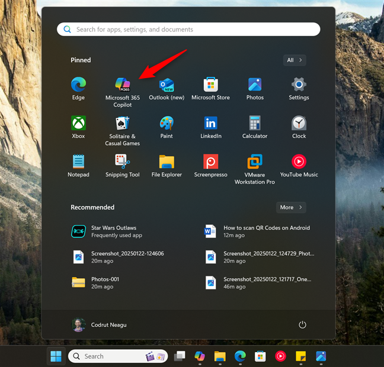The width and height of the screenshot is (384, 367).
Task: Expand All apps list
Action: (295, 60)
